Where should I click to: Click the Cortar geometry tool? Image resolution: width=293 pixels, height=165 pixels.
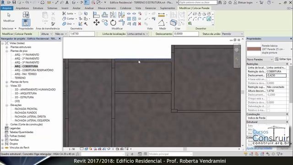coord(69,19)
